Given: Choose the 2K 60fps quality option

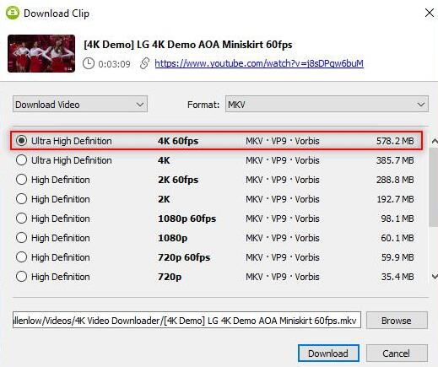Looking at the screenshot, I should click(216, 180).
